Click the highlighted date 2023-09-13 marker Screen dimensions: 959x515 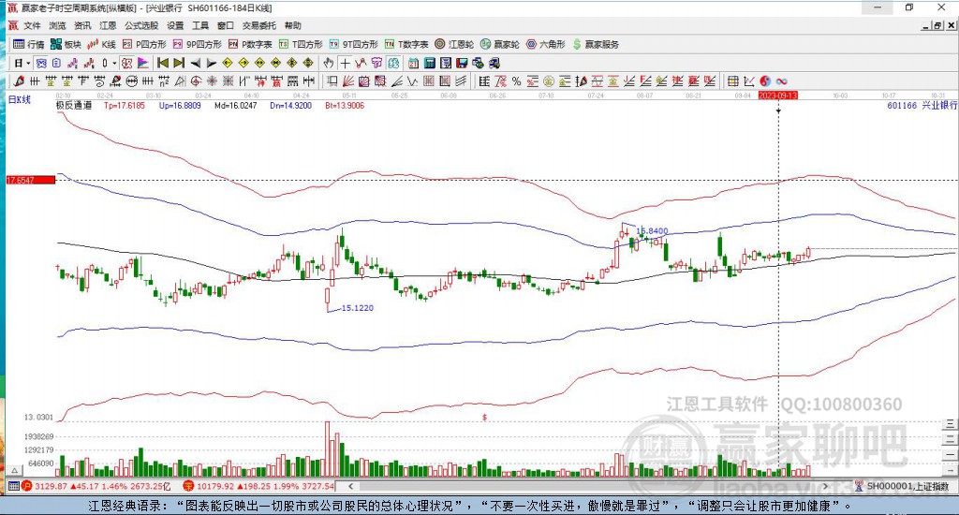coord(778,96)
